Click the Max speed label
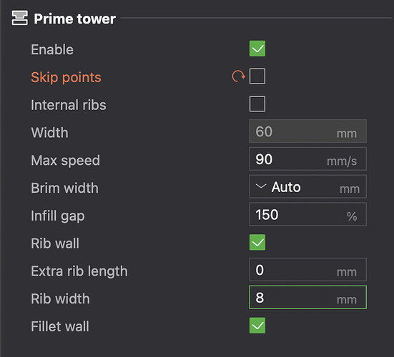 [65, 161]
